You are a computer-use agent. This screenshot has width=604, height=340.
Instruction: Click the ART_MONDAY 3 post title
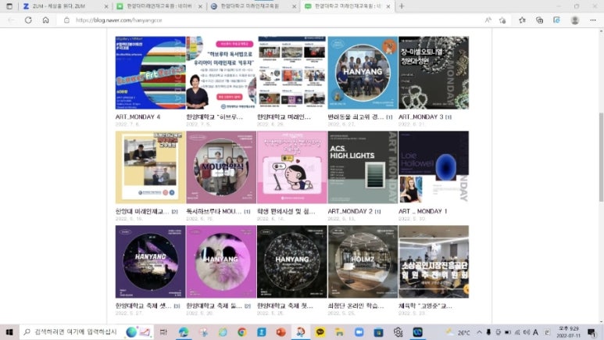pyautogui.click(x=420, y=116)
